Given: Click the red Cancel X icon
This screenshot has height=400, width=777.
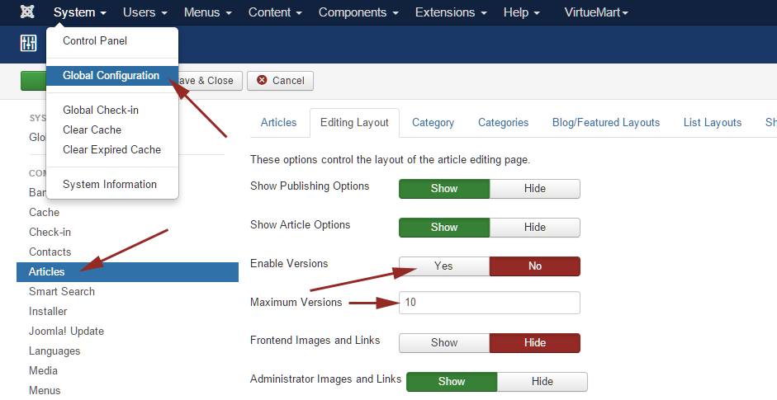Looking at the screenshot, I should (262, 80).
